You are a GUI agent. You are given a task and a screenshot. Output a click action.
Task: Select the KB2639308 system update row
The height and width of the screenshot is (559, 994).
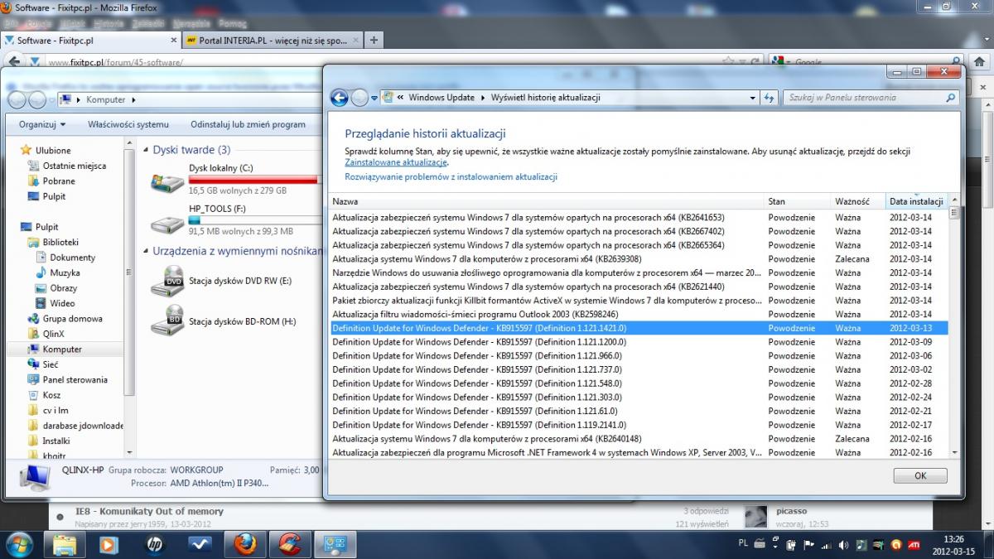click(x=639, y=259)
